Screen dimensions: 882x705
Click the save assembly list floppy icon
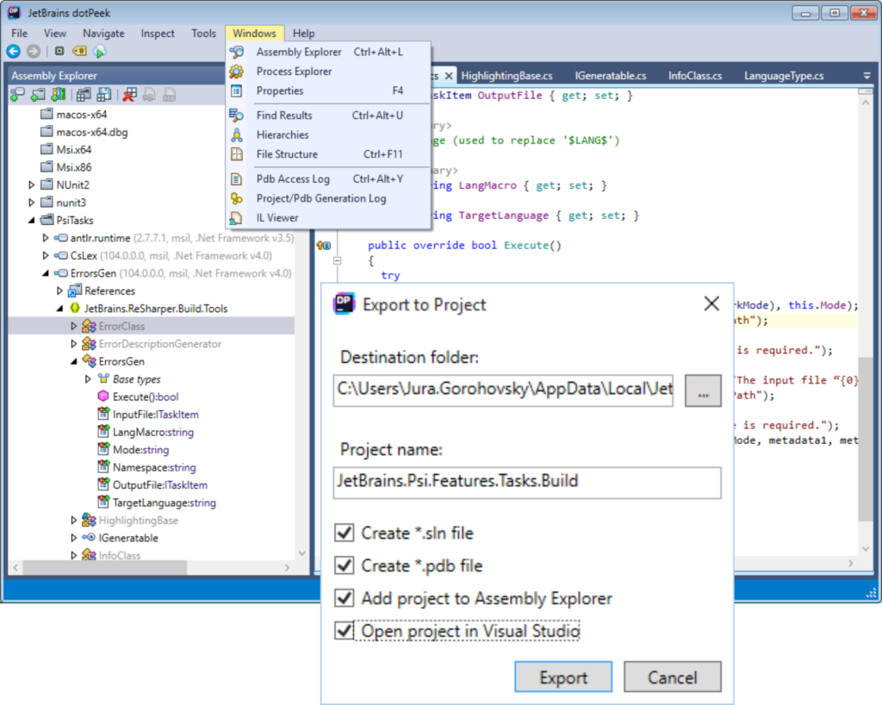(x=103, y=95)
